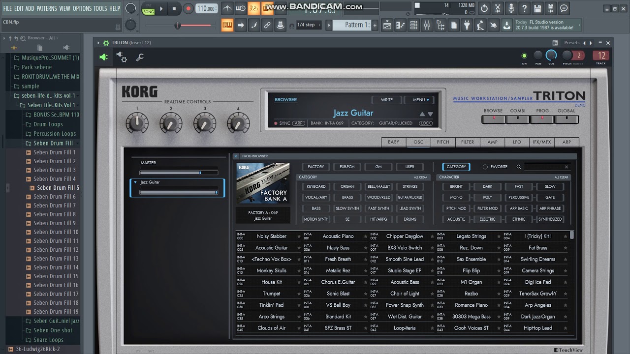Viewport: 630px width, 354px height.
Task: Click the Undo history icon
Action: [484, 8]
